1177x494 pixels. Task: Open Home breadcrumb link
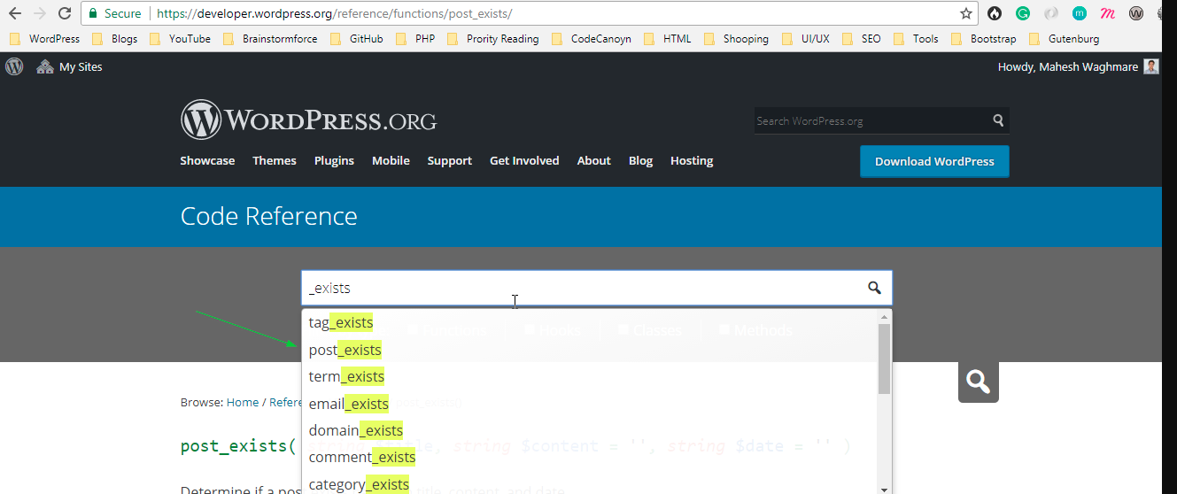pos(243,402)
